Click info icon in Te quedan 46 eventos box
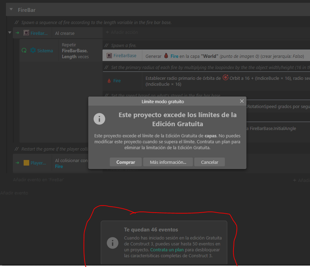310x267 pixels. (113, 243)
